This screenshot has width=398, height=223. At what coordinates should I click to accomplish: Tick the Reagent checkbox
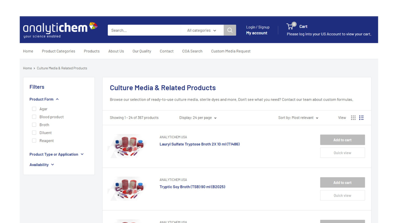click(34, 141)
